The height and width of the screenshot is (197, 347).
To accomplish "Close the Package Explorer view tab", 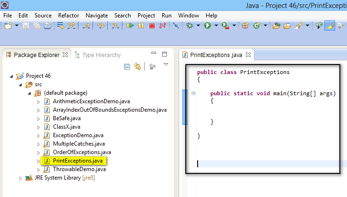I will (x=65, y=55).
